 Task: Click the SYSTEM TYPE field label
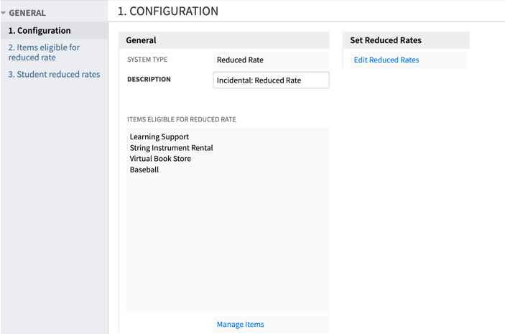[x=147, y=60]
